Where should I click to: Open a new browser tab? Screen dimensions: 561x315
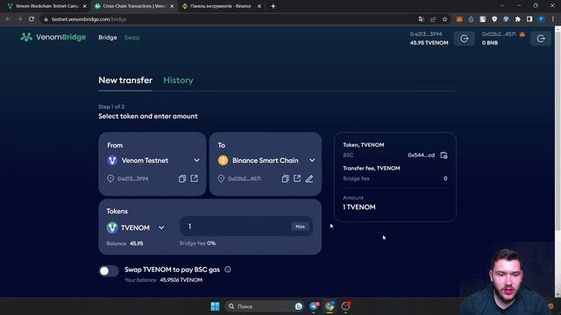273,6
